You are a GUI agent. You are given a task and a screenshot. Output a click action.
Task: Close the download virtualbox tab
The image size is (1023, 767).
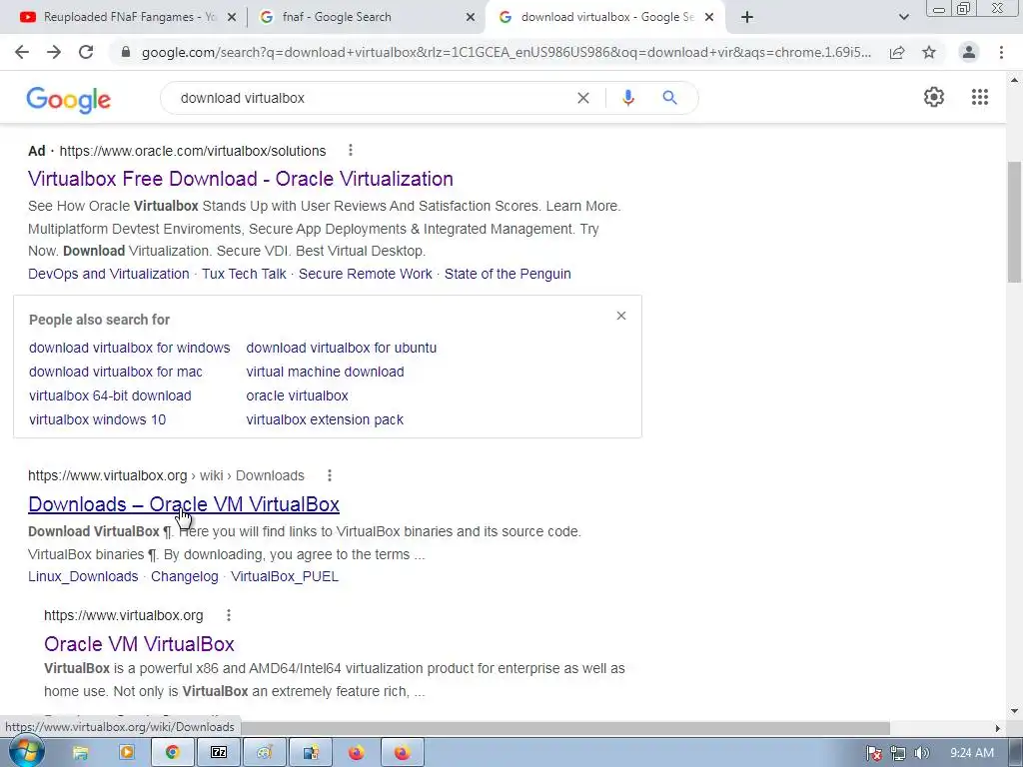[709, 18]
